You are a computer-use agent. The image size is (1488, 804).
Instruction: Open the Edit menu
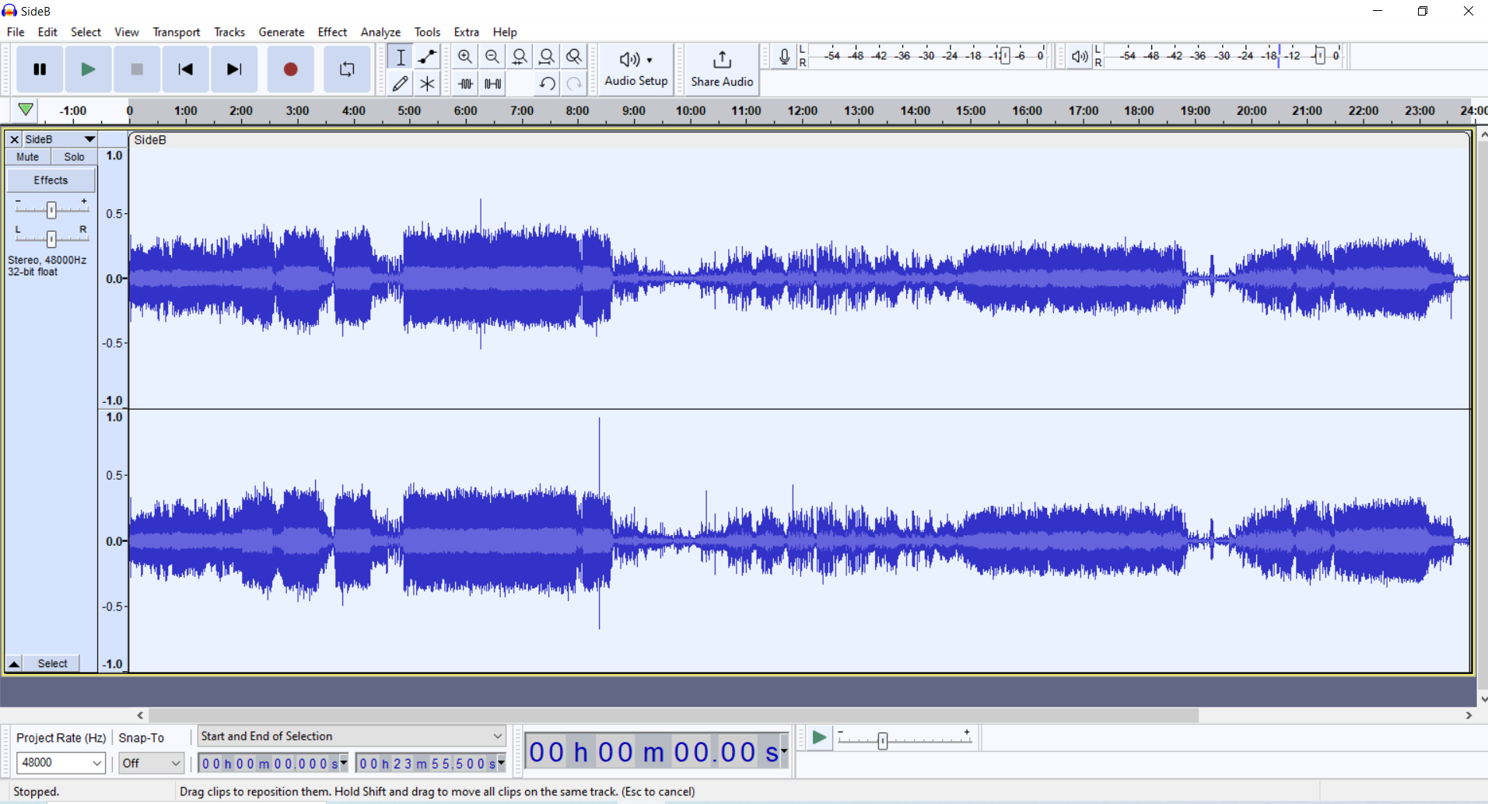(47, 32)
